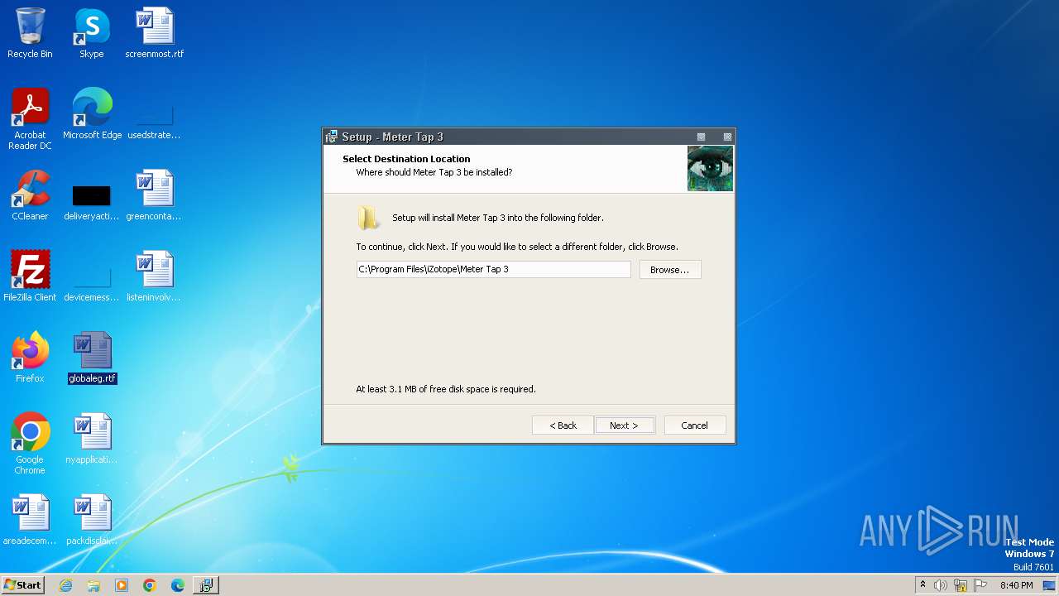Select the greenconta... desktop document

coord(155,195)
